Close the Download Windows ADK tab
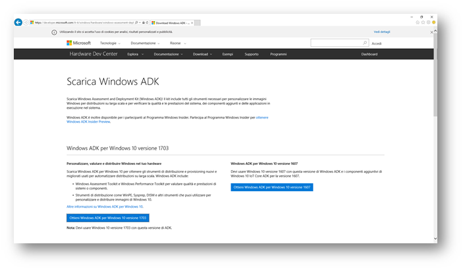 (192, 23)
